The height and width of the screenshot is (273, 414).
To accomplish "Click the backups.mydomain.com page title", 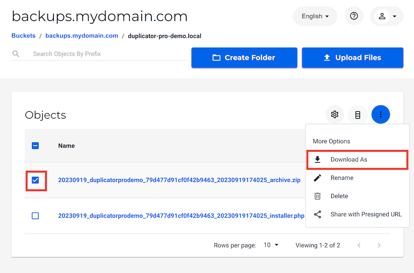I will (99, 16).
